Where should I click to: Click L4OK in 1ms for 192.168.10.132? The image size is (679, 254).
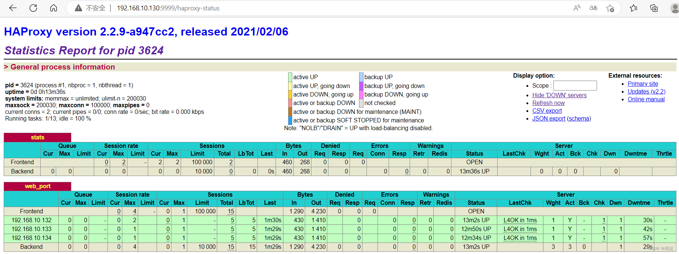tap(520, 220)
